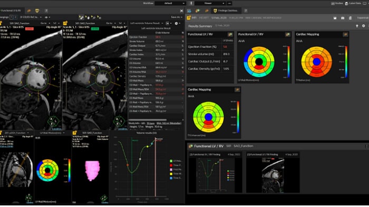This screenshot has height=207, width=369.
Task: Click the red Time legend swatch in chart
Action: click(x=171, y=165)
